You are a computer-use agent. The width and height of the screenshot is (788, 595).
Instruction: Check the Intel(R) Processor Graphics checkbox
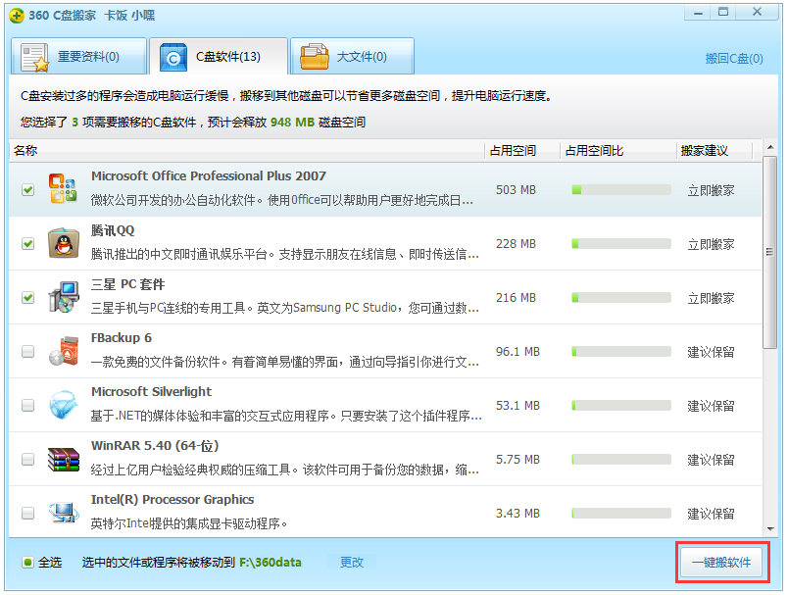pos(28,513)
